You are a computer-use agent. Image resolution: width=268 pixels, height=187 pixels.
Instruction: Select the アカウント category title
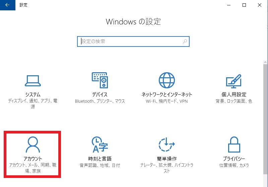click(x=32, y=159)
